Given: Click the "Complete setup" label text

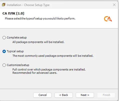Looking at the screenshot, I should pos(17,37).
